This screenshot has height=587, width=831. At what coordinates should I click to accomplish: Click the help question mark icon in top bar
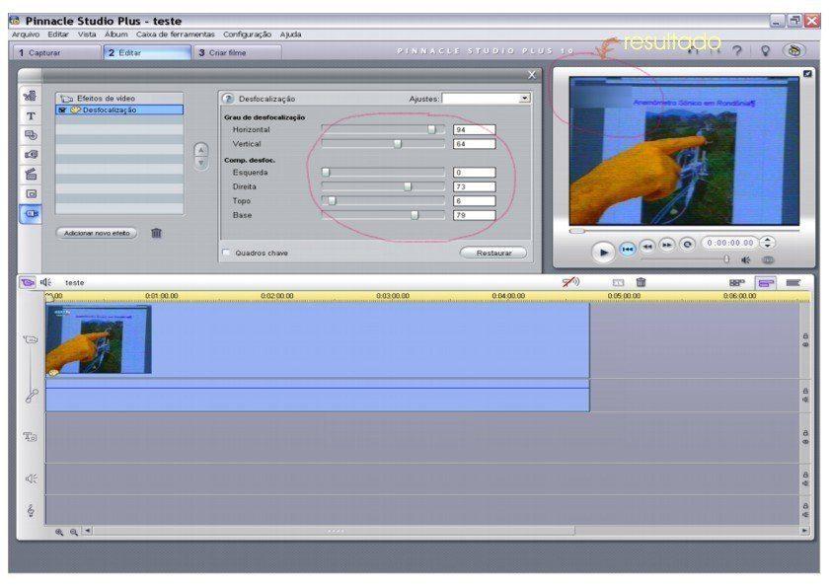(736, 51)
